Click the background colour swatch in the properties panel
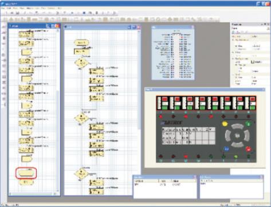This screenshot has height=207, width=271. coord(253,62)
